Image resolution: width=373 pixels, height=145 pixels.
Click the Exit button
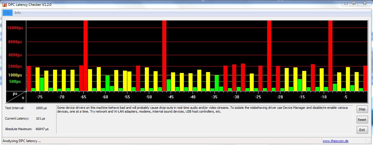[362, 130]
